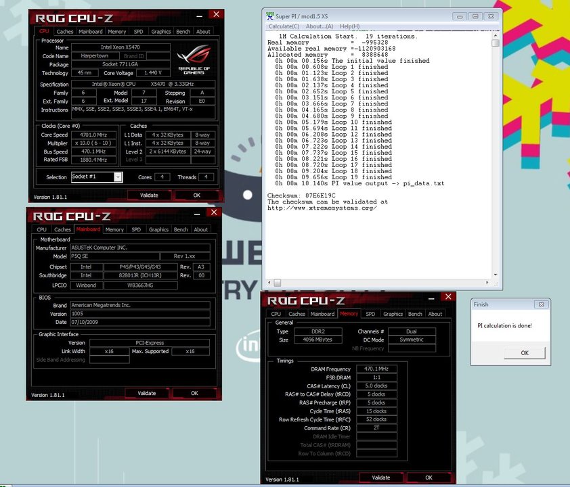Switch to Bench tab in Memory window
The image size is (570, 487).
[x=415, y=314]
